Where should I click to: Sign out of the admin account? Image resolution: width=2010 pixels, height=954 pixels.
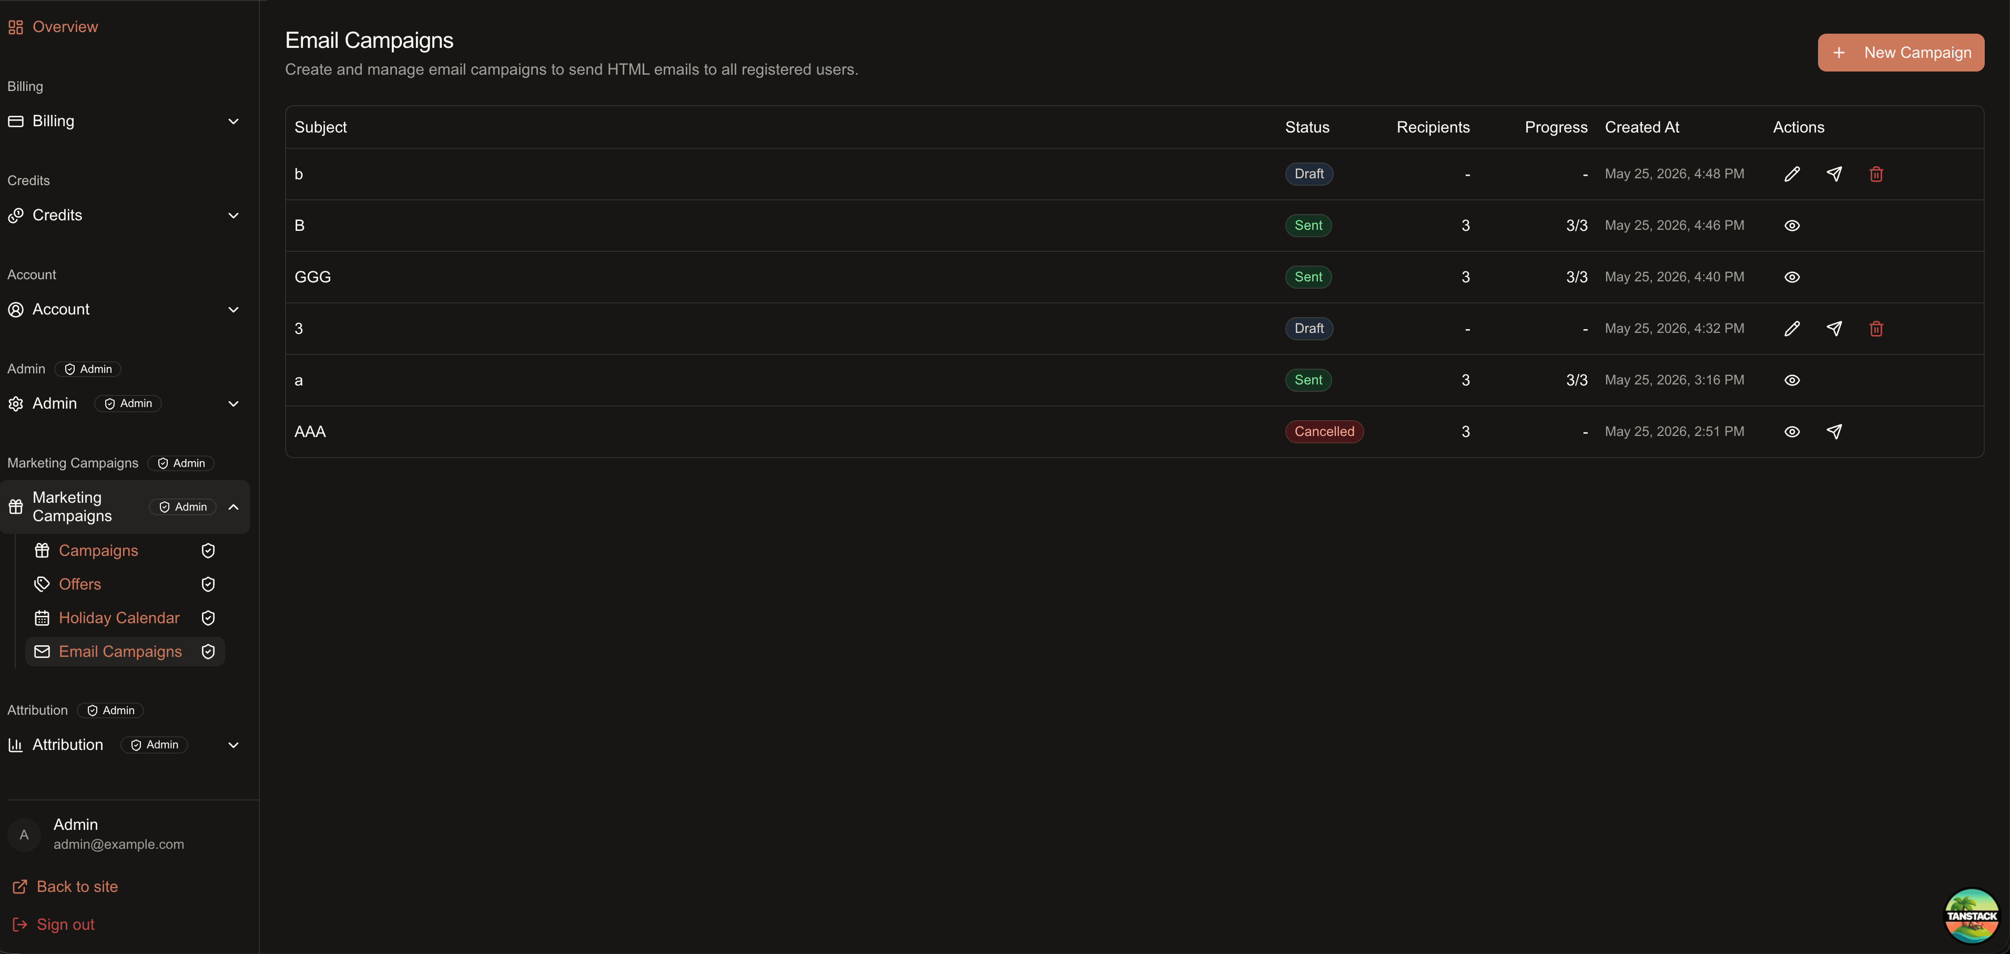(54, 925)
